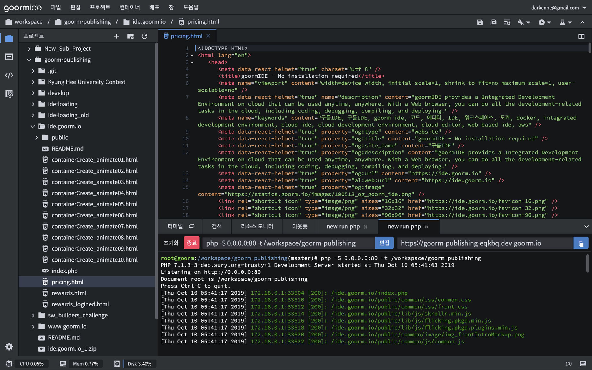Viewport: 592px width, 370px height.
Task: Click the find in files toolbar icon
Action: coord(507,22)
